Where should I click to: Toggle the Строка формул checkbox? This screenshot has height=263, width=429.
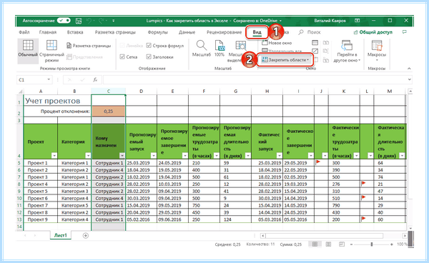coord(149,46)
